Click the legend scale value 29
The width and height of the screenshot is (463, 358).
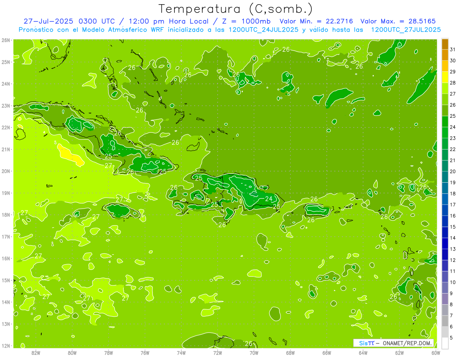tap(453, 72)
